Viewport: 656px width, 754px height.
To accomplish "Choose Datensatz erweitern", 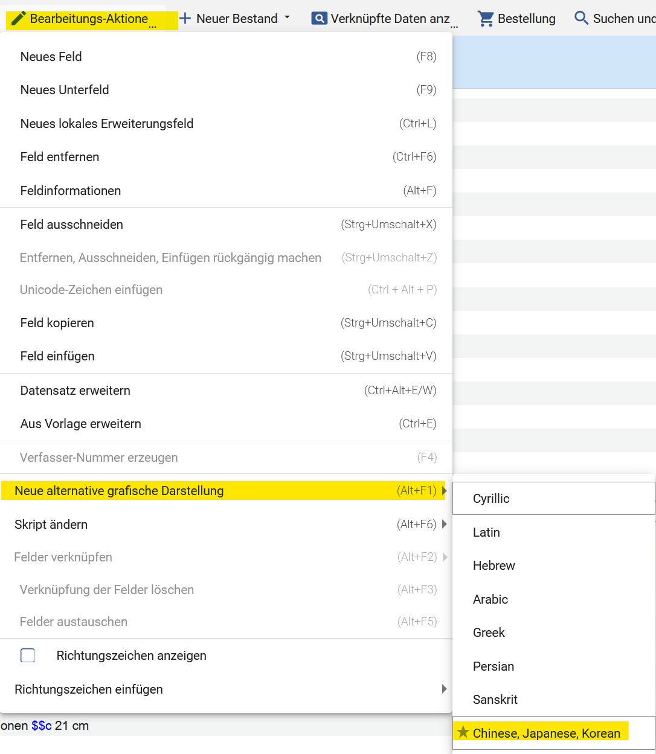I will (x=76, y=391).
